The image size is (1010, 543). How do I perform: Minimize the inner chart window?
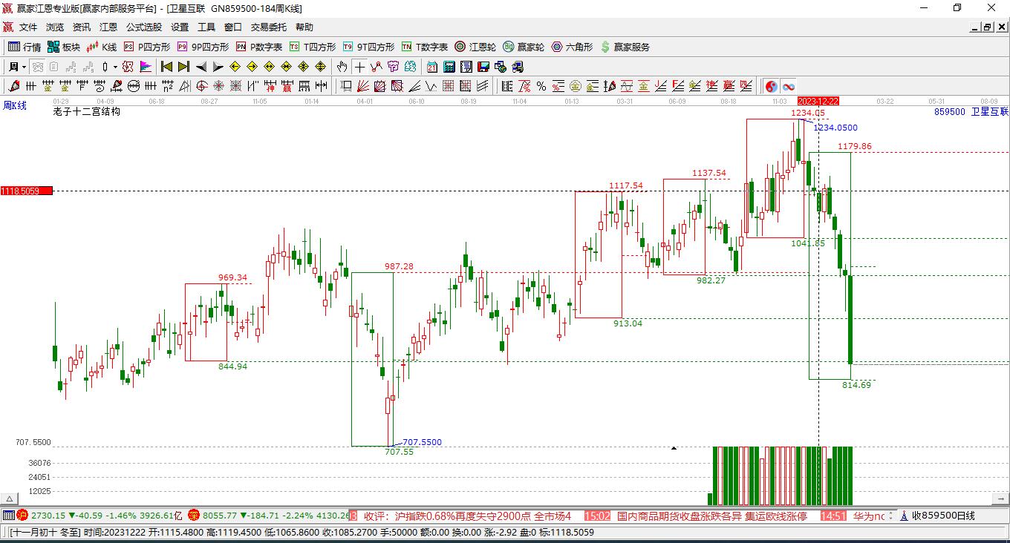(975, 27)
